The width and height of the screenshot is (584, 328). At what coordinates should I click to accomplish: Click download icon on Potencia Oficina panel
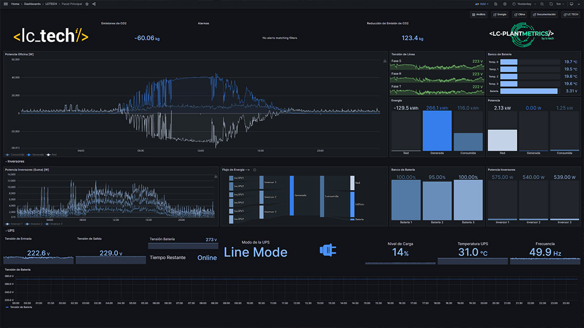click(385, 61)
